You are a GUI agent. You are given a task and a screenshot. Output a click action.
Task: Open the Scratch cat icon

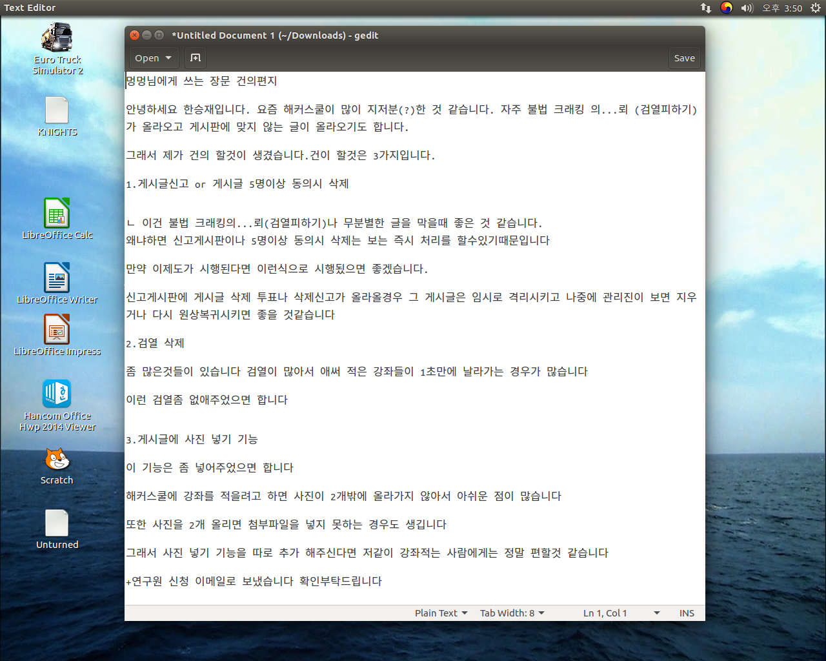pyautogui.click(x=57, y=460)
